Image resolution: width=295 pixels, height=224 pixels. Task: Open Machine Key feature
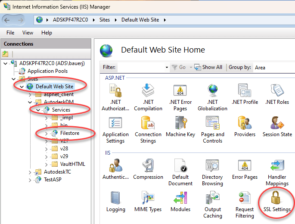pos(180,127)
